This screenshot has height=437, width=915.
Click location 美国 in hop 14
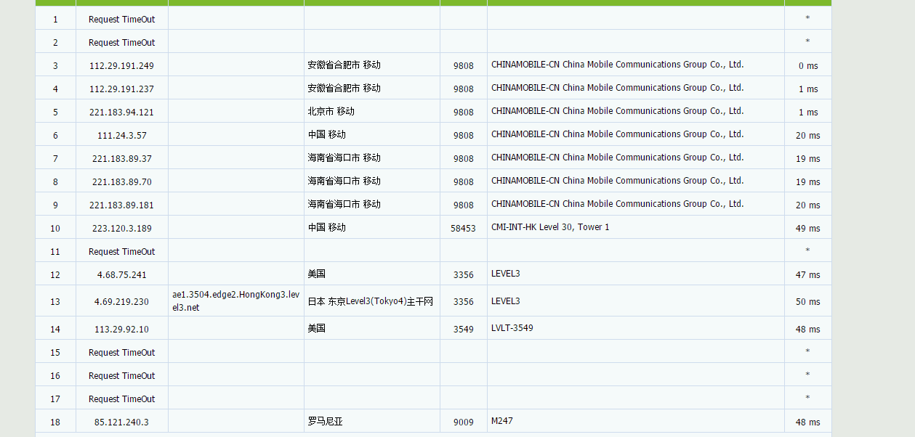point(316,327)
